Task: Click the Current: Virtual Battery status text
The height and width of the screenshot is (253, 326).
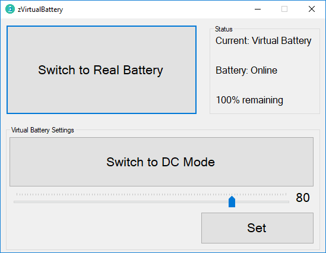Action: pyautogui.click(x=264, y=40)
